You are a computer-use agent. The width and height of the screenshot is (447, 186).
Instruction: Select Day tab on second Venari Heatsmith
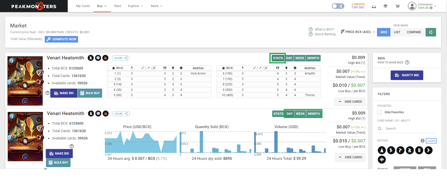290,114
